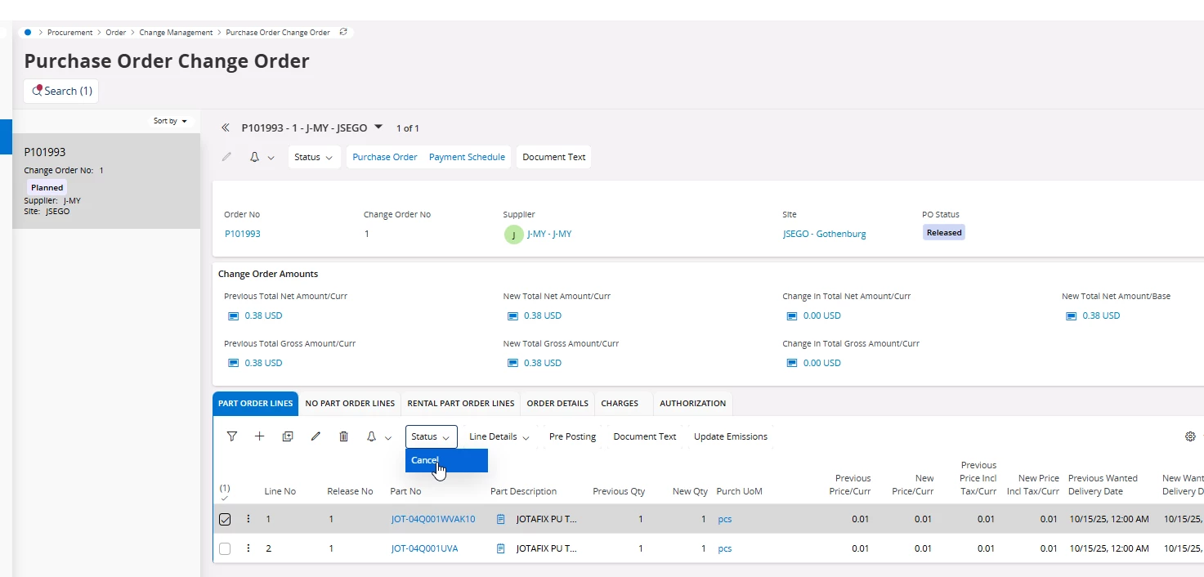This screenshot has height=577, width=1204.
Task: Refresh page using breadcrumb reload icon
Action: (343, 33)
